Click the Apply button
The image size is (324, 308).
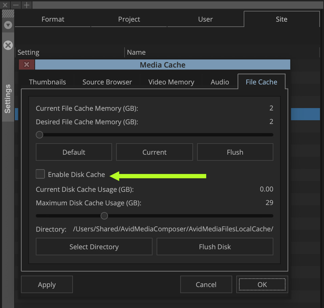47,284
